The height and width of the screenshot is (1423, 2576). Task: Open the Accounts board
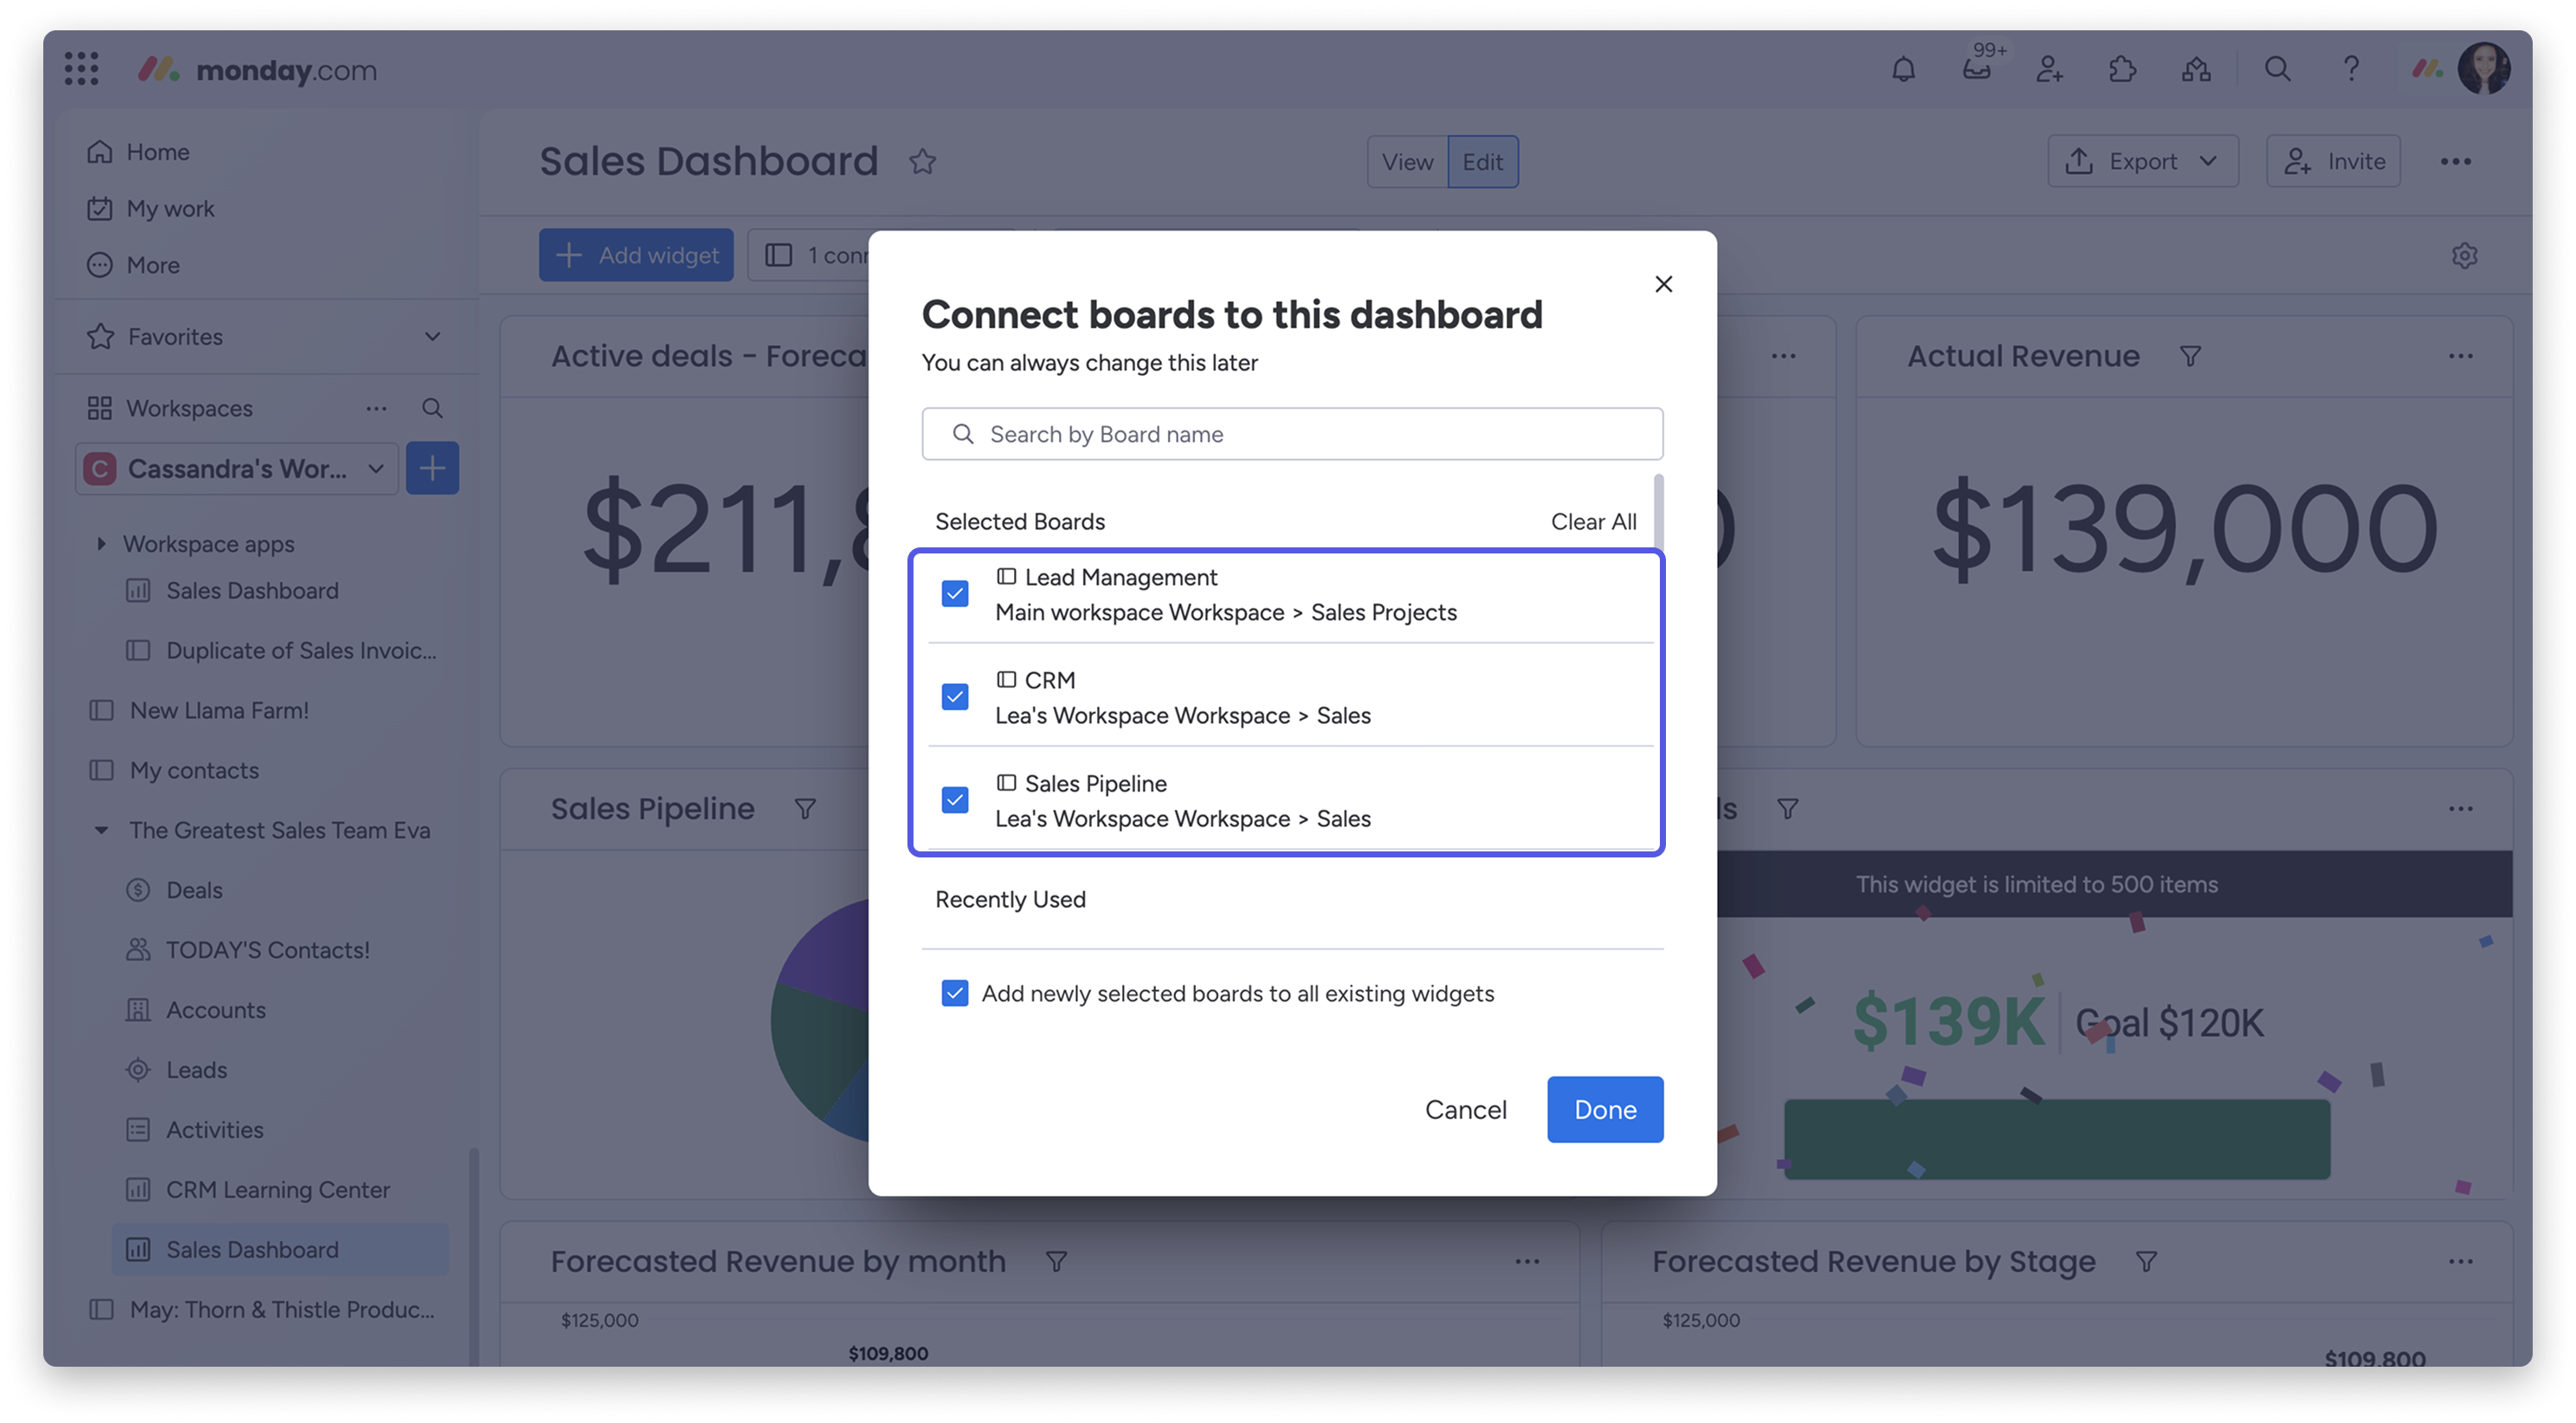click(x=196, y=1009)
